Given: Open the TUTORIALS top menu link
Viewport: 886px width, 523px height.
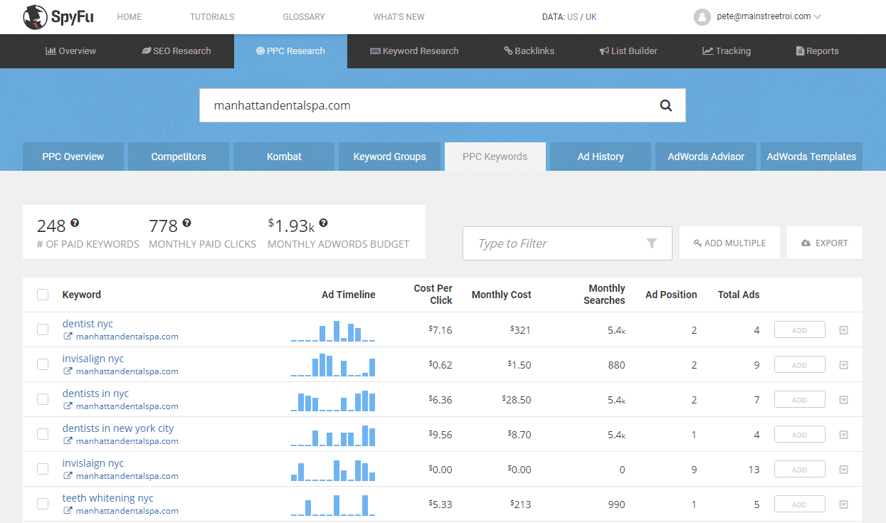Looking at the screenshot, I should [212, 16].
